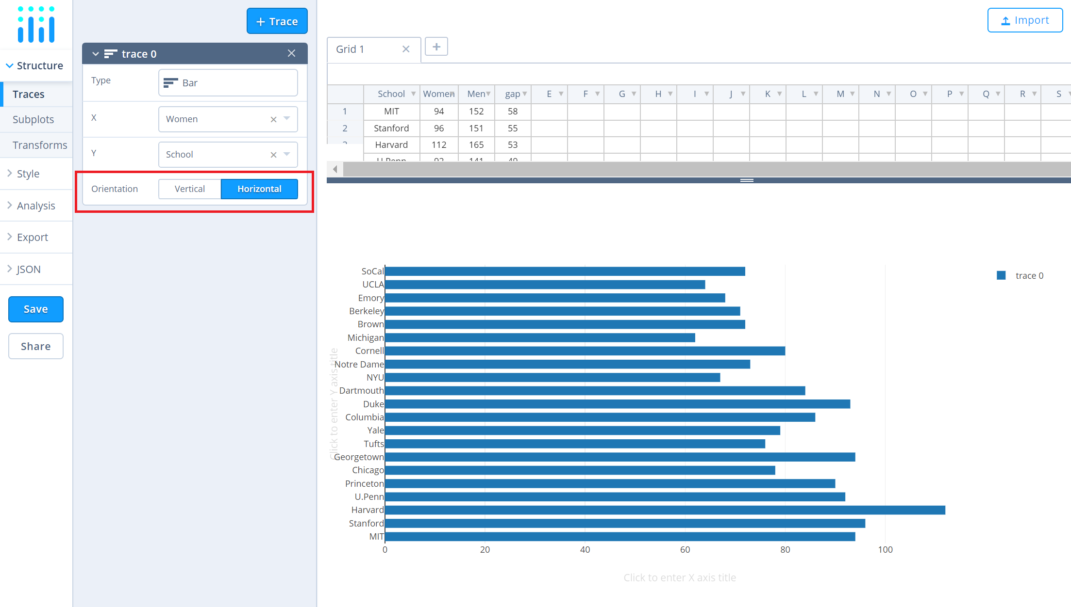Click the trace 0 legend color swatch

[1001, 275]
